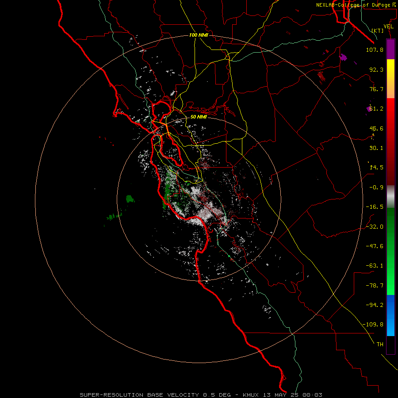Click the yellow-orange segment of the color bar

390,79
